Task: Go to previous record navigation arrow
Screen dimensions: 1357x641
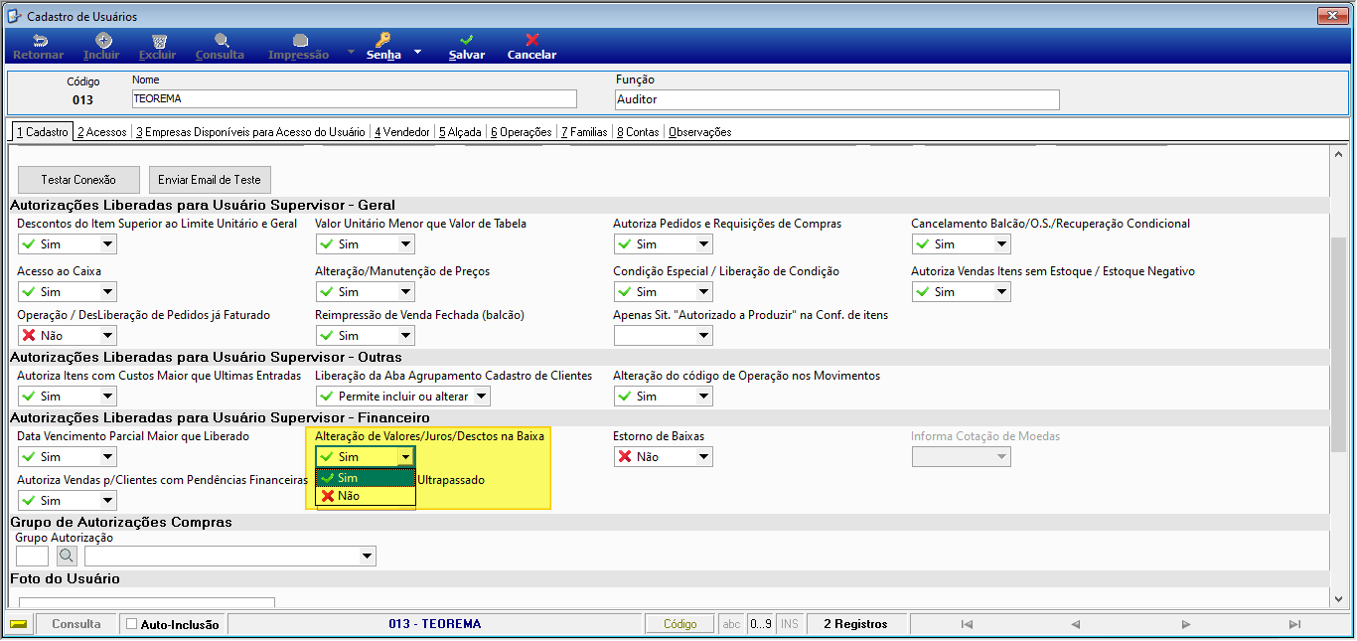Action: tap(1075, 624)
